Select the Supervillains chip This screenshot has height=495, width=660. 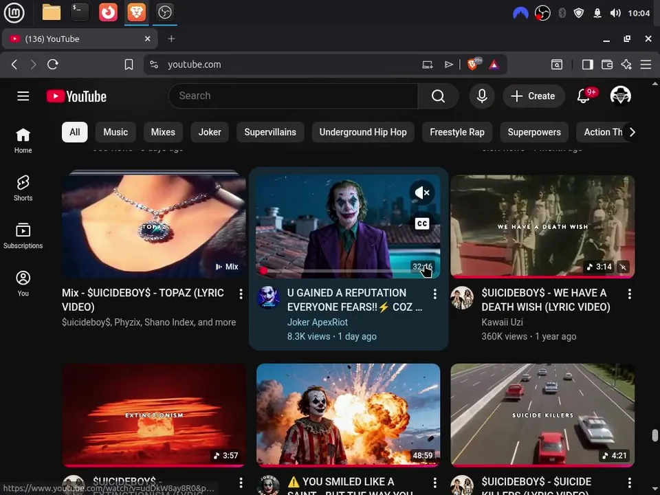[x=270, y=132]
